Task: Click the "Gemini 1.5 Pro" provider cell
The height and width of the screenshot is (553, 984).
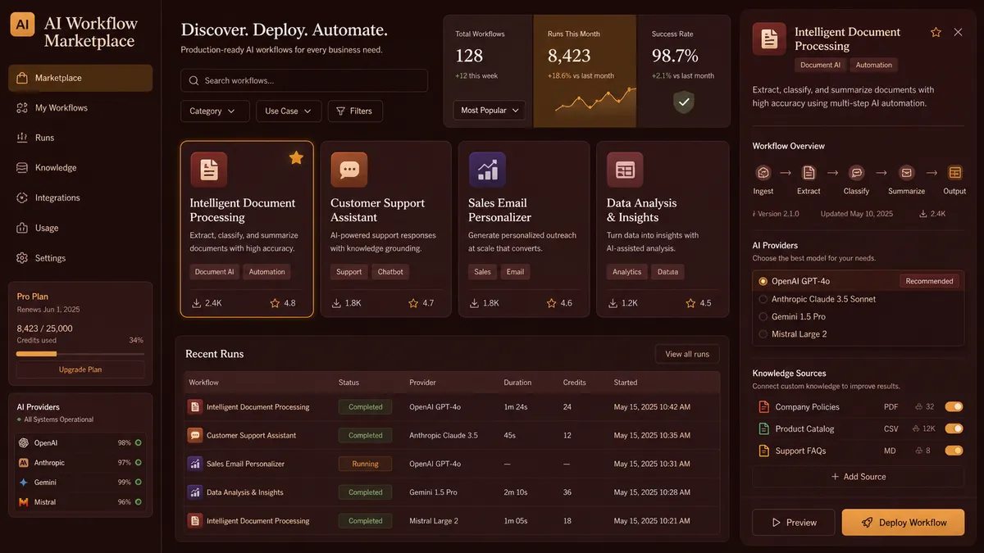Action: 433,492
